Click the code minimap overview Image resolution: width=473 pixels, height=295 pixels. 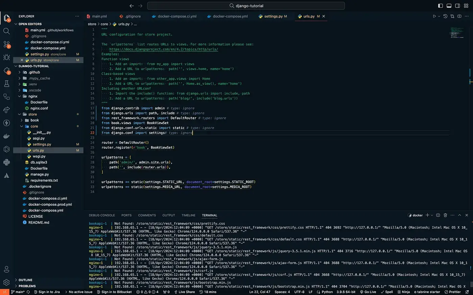(457, 32)
